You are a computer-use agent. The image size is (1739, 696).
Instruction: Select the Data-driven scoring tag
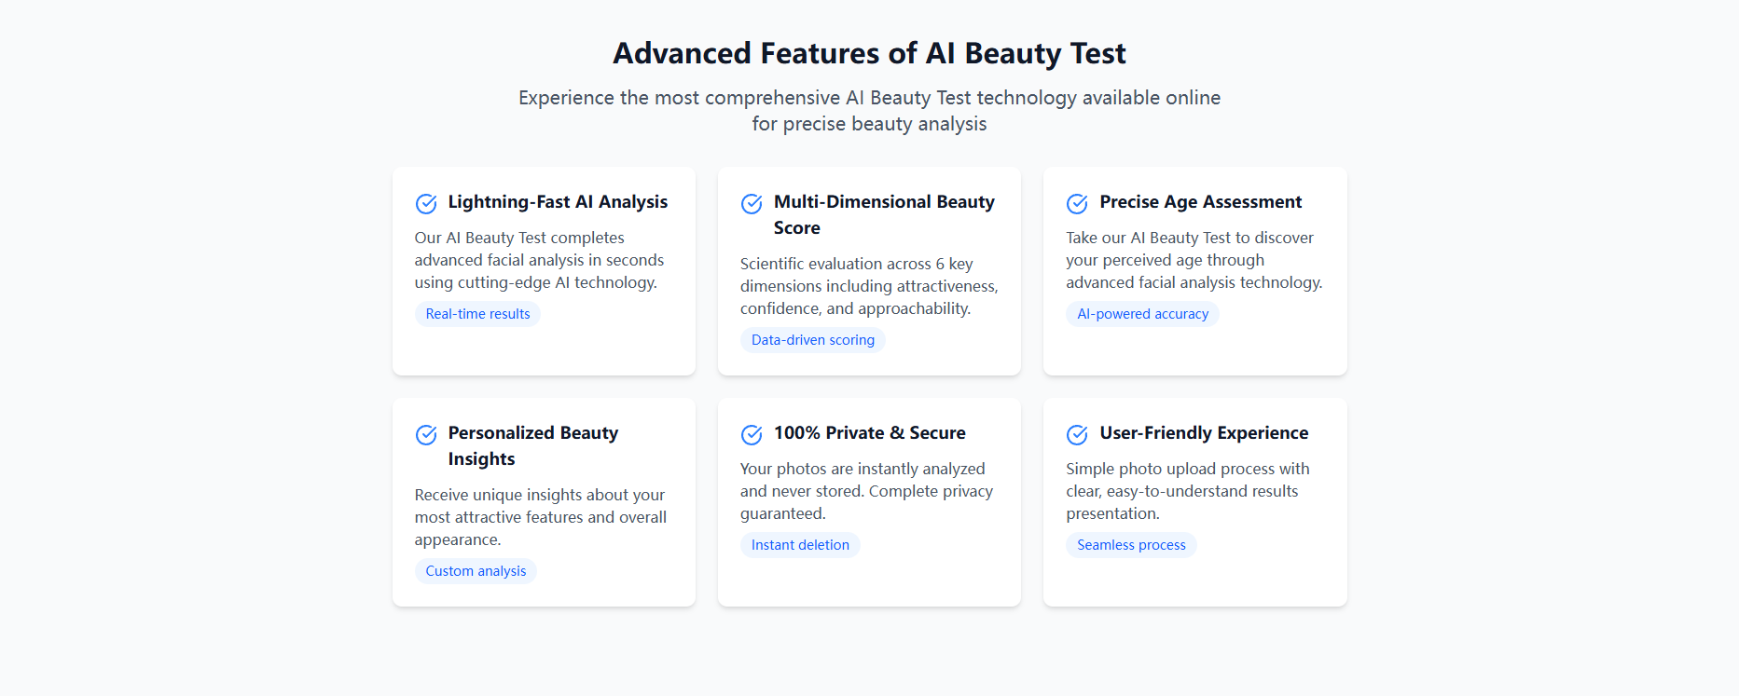pyautogui.click(x=813, y=340)
